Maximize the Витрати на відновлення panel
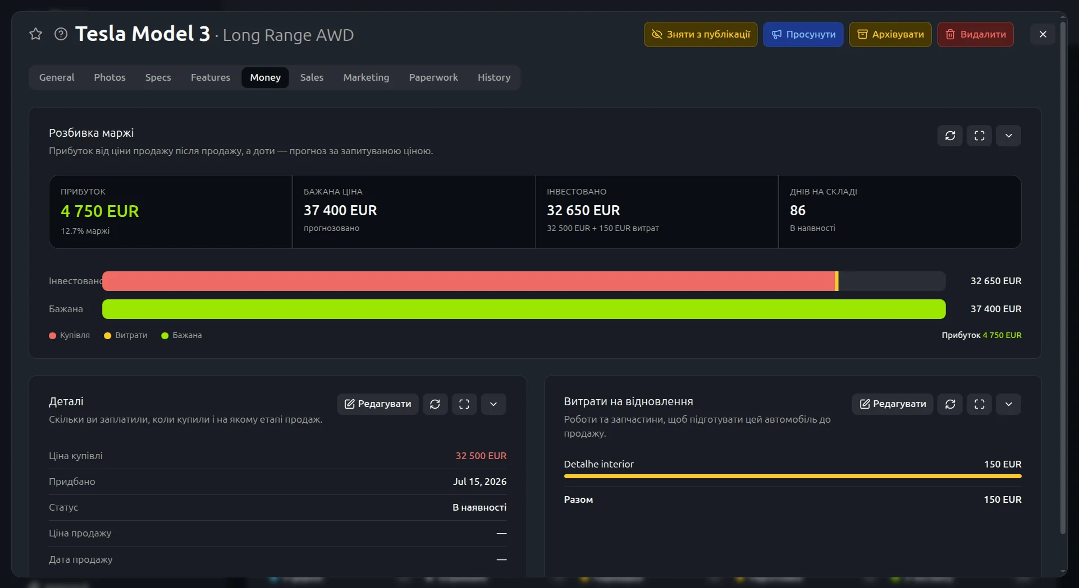This screenshot has height=588, width=1079. click(x=979, y=404)
